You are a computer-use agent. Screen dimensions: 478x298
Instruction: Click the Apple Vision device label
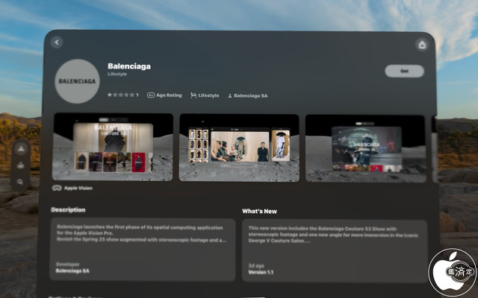[72, 188]
